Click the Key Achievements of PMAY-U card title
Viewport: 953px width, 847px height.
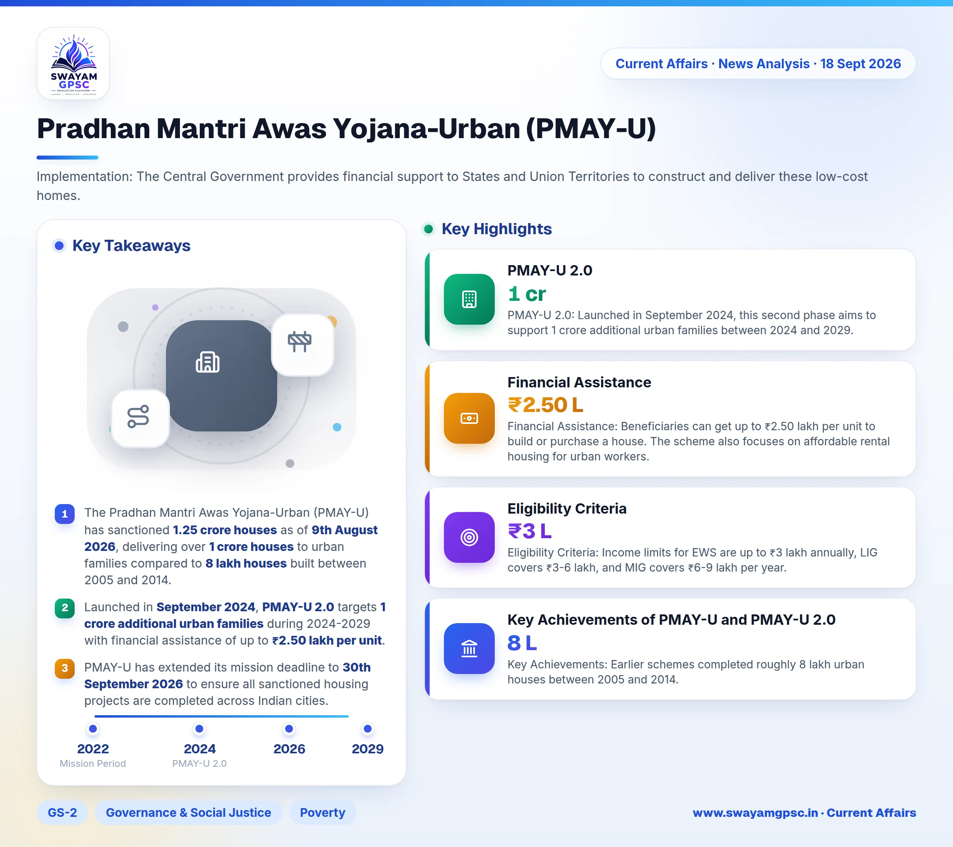(x=671, y=620)
